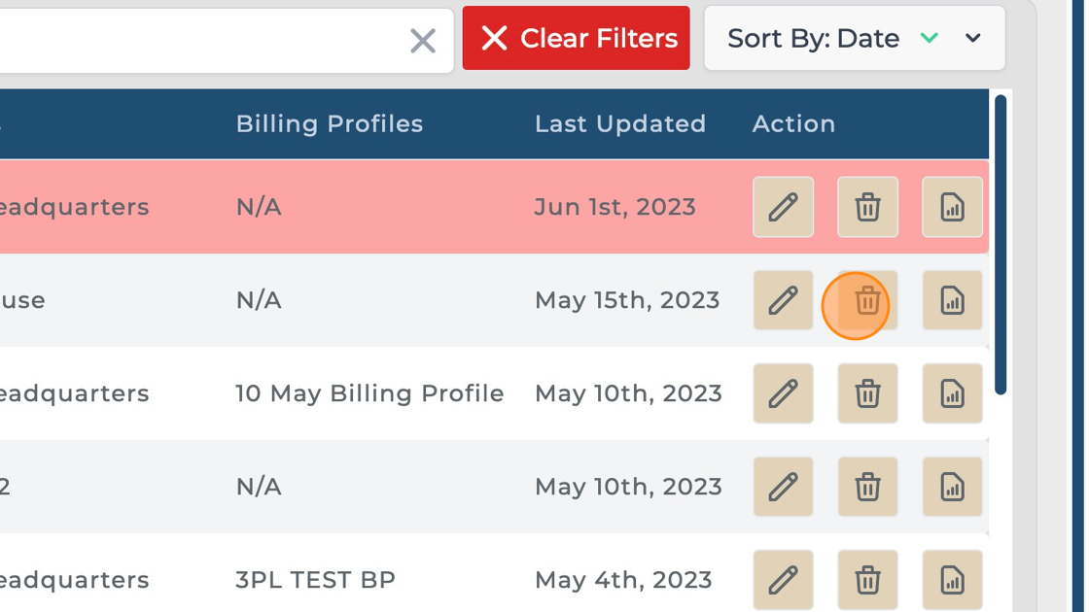
Task: Delete the Jun 1st, 2023 row
Action: (867, 207)
